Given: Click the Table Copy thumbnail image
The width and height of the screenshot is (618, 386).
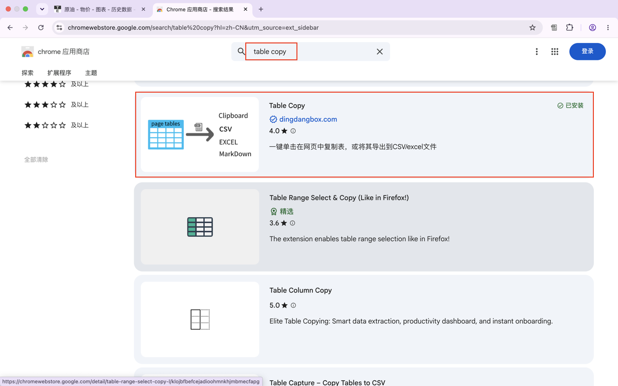Looking at the screenshot, I should [x=200, y=135].
